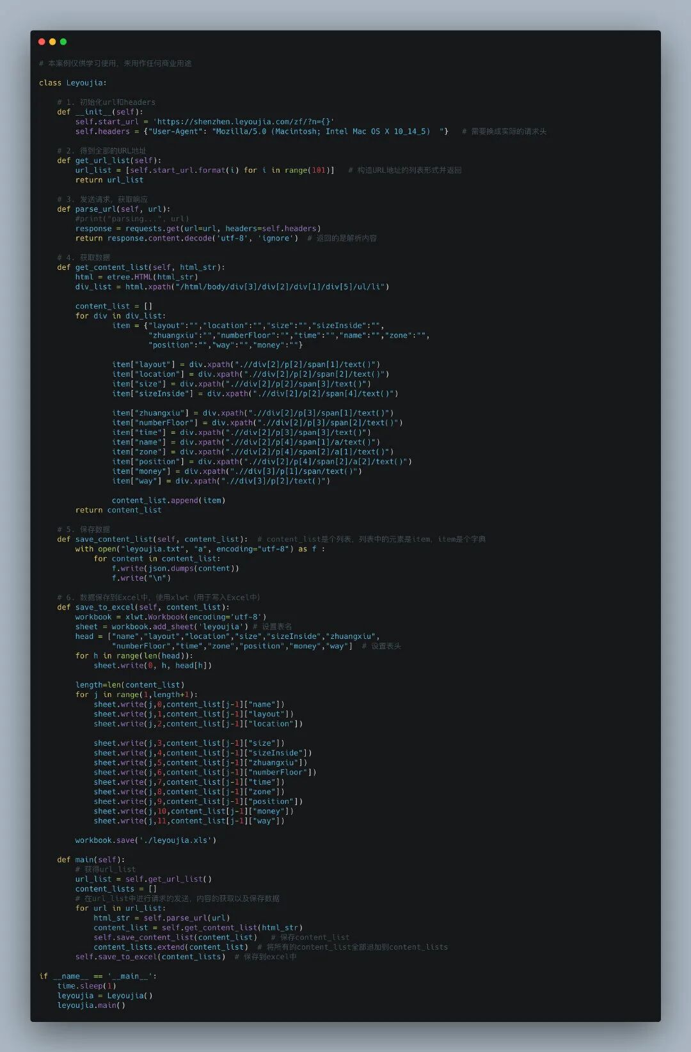Click the "leyoujia = Leyoujia()" line
691x1052 pixels.
[105, 996]
